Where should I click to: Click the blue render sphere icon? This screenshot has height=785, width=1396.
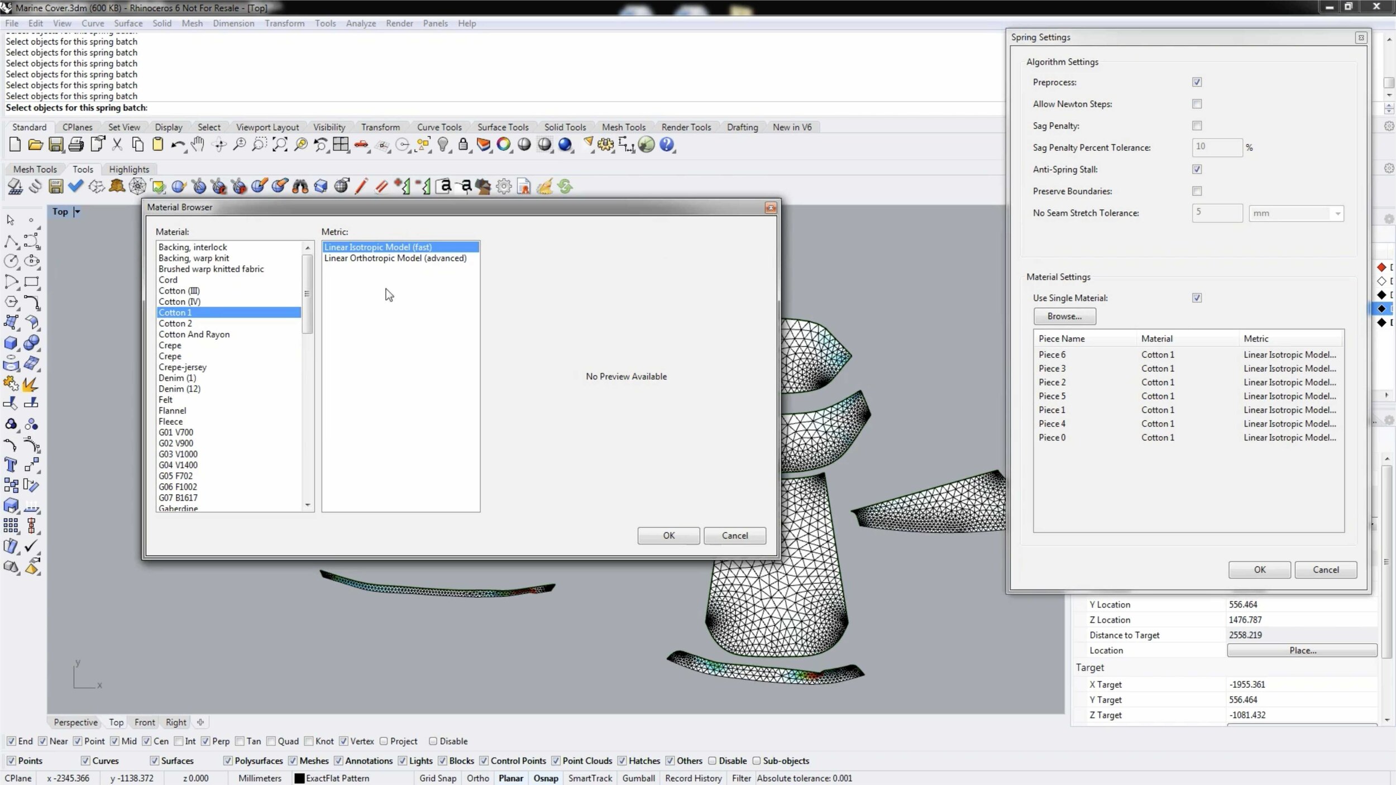tap(565, 145)
